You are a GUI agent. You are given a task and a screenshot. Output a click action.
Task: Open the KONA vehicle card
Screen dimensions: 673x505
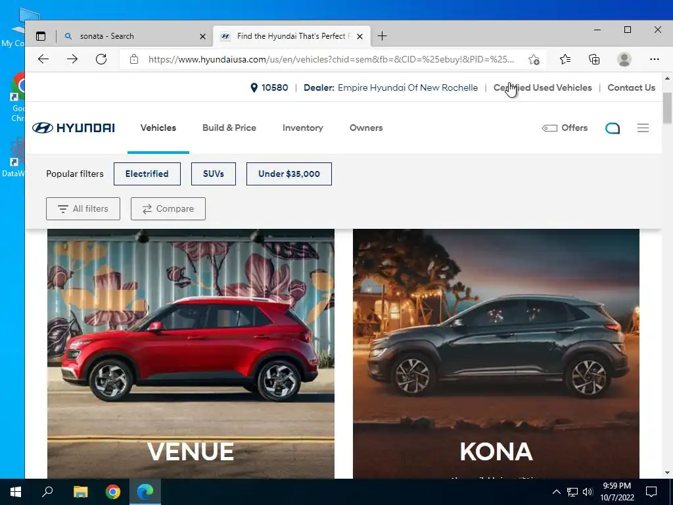click(496, 353)
